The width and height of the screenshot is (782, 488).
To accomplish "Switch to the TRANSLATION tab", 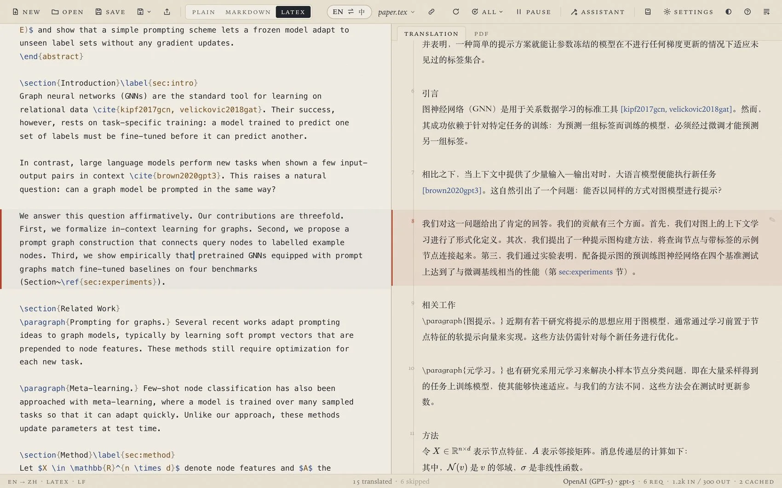I will click(x=431, y=34).
